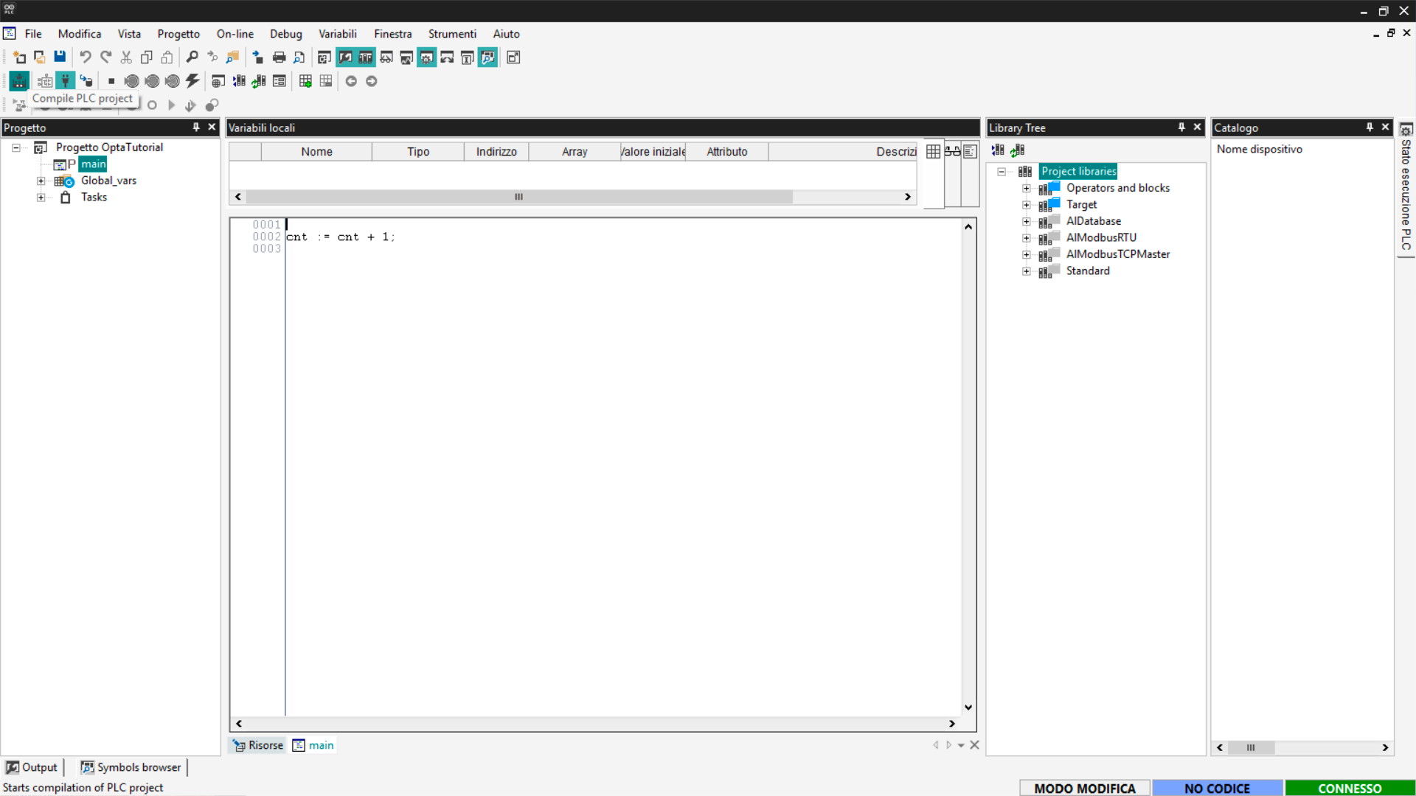Toggle the pin on Library Tree panel
Screen dimensions: 1416x796
pyautogui.click(x=1181, y=128)
